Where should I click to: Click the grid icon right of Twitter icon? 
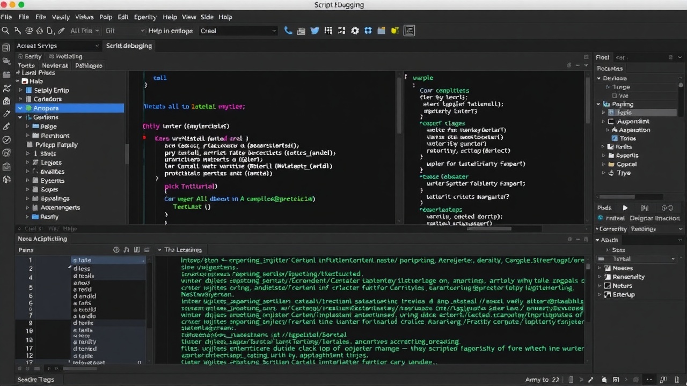(328, 31)
